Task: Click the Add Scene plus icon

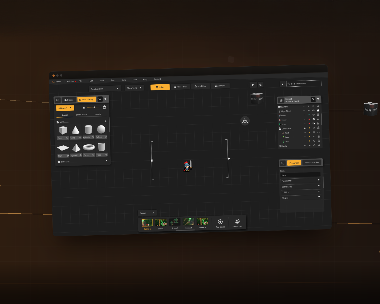Action: pyautogui.click(x=220, y=222)
